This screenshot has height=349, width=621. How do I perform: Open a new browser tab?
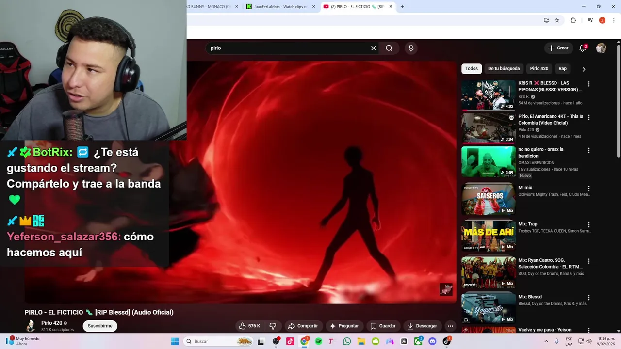click(x=402, y=7)
